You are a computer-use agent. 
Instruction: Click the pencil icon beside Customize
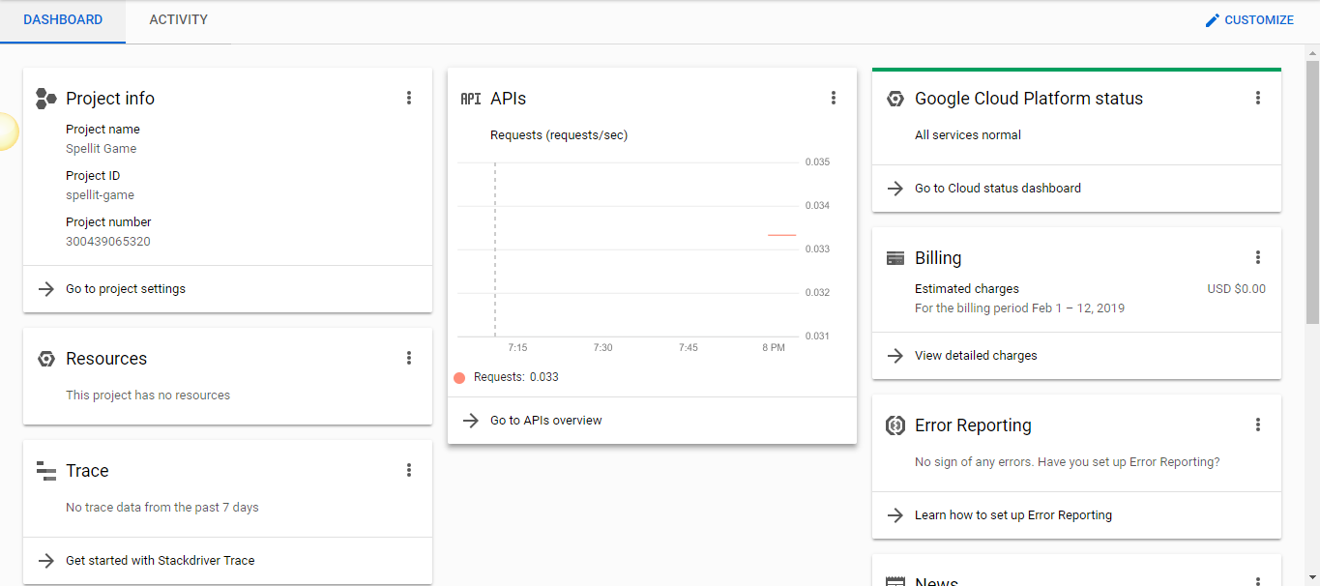[1212, 20]
